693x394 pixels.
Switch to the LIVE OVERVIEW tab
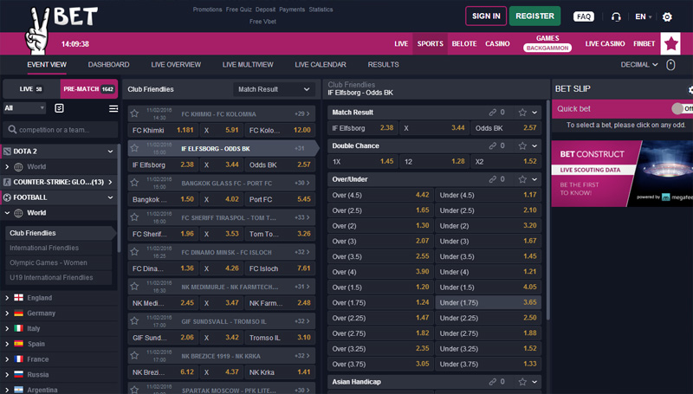tap(176, 65)
